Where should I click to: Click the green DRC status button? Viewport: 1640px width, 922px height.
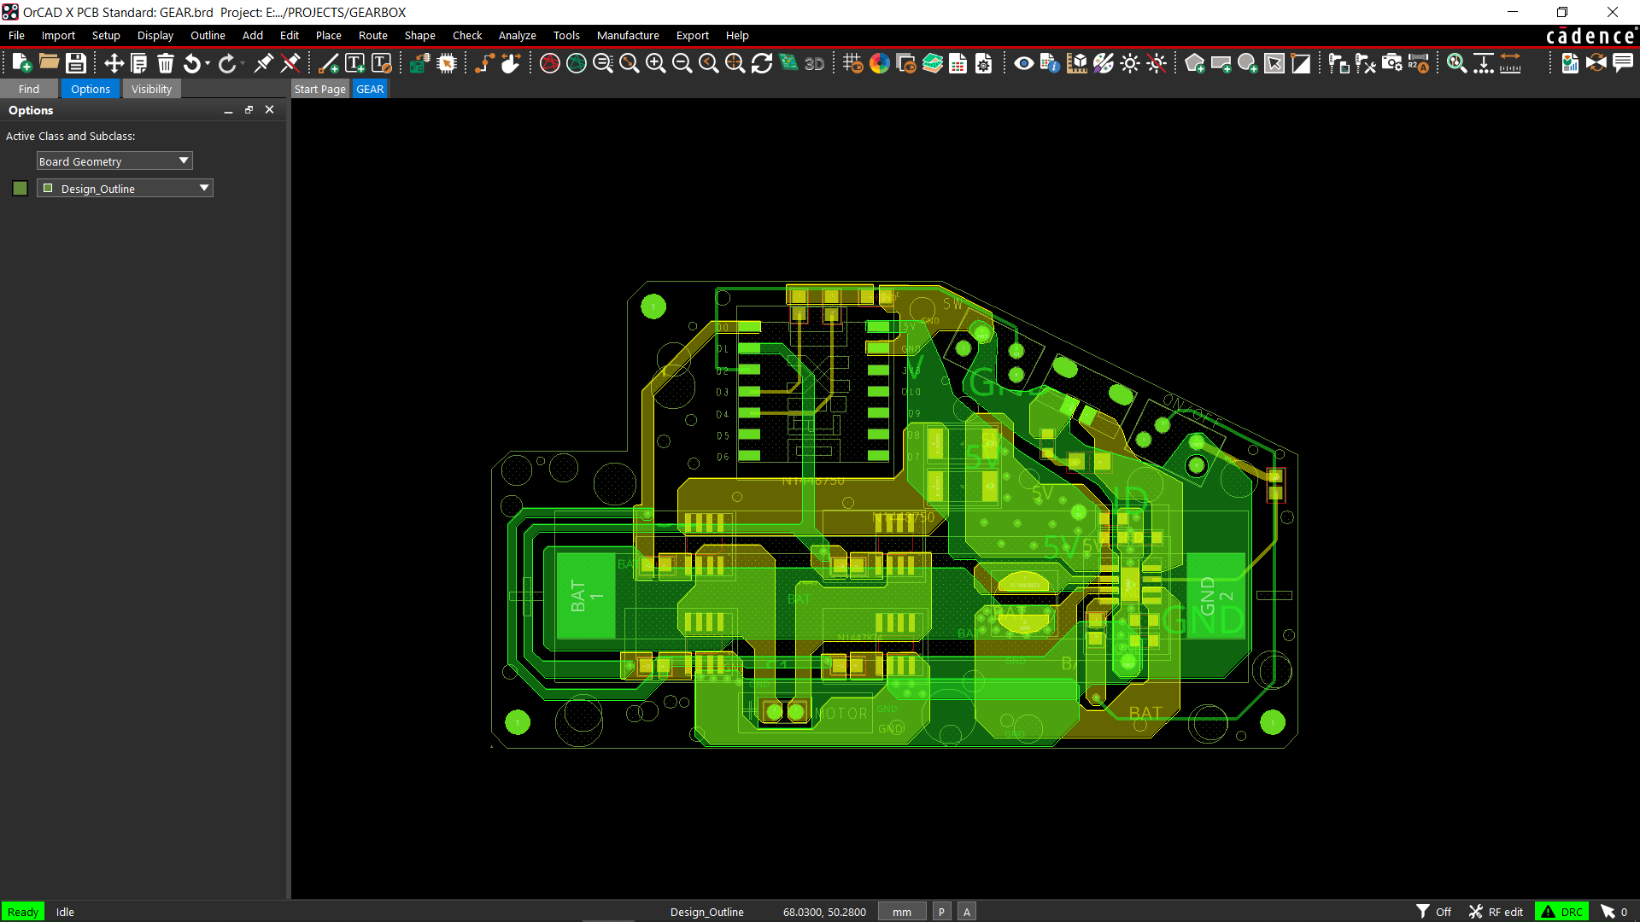pos(1562,912)
